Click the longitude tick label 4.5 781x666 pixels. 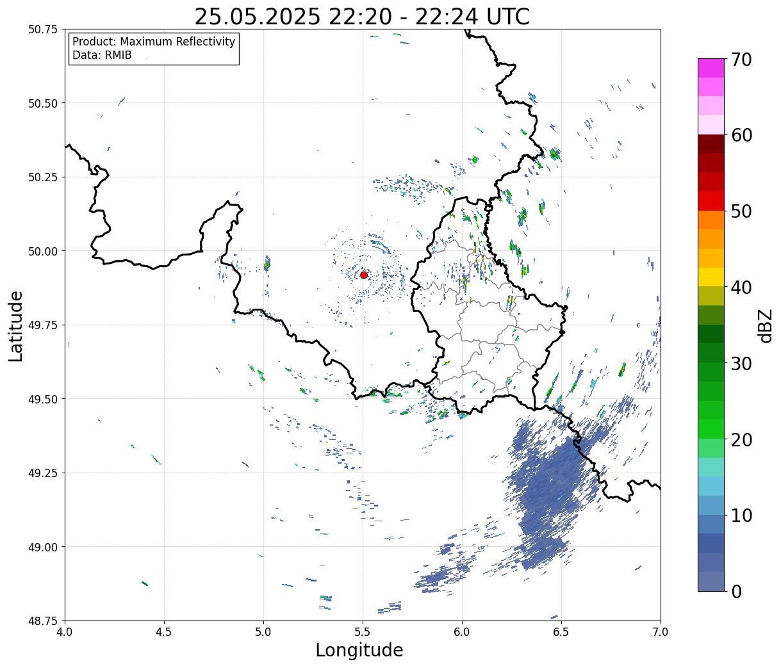(164, 632)
